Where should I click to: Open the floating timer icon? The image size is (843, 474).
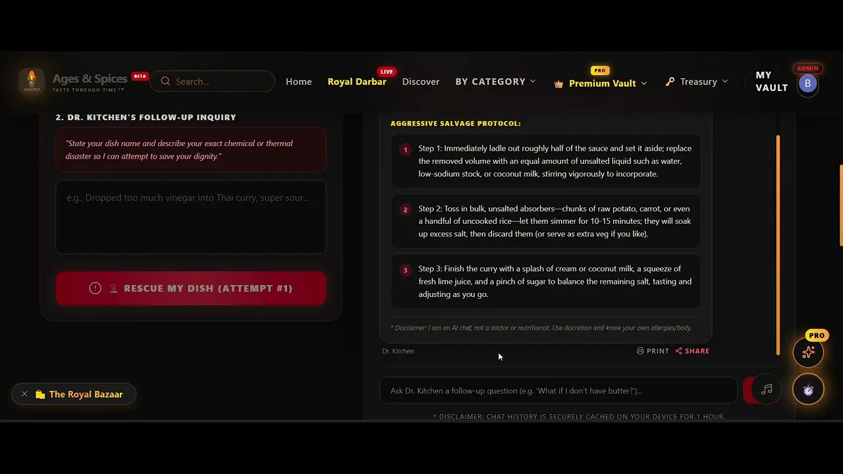click(808, 390)
